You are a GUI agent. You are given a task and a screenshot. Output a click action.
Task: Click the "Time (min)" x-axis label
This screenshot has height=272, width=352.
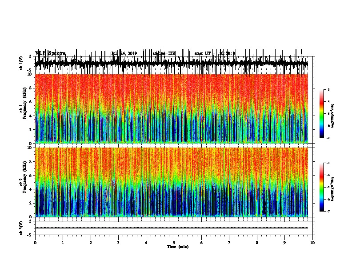tap(178, 247)
